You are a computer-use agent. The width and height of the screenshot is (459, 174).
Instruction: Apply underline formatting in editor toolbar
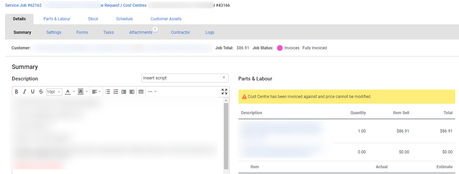(33, 92)
